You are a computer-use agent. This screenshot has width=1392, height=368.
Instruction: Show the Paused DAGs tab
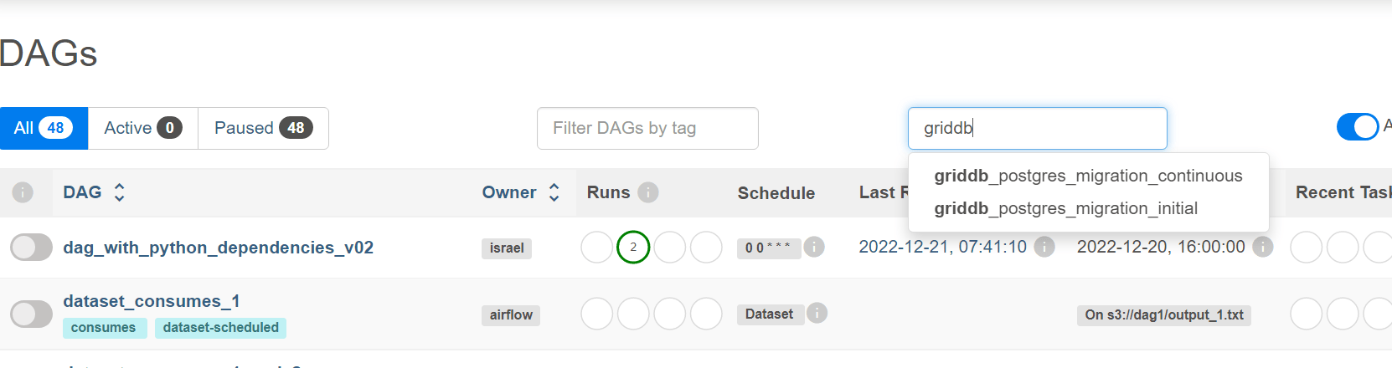(263, 128)
